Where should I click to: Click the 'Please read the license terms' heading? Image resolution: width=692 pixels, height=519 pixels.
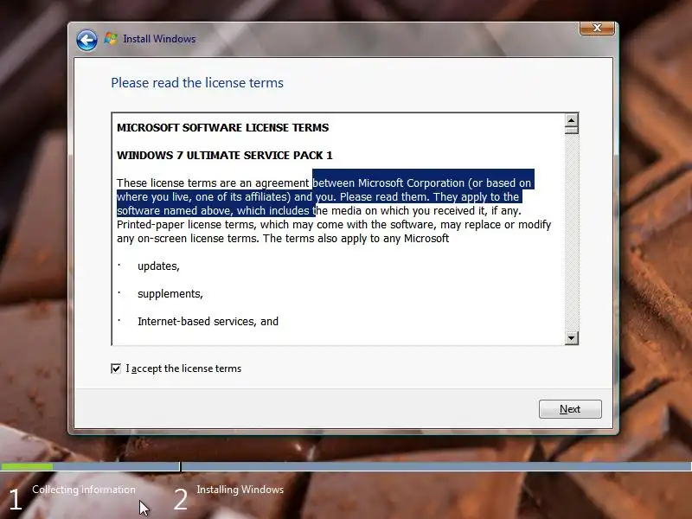tap(197, 83)
